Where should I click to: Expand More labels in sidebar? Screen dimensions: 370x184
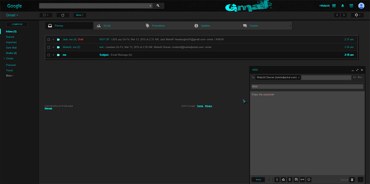[10, 76]
